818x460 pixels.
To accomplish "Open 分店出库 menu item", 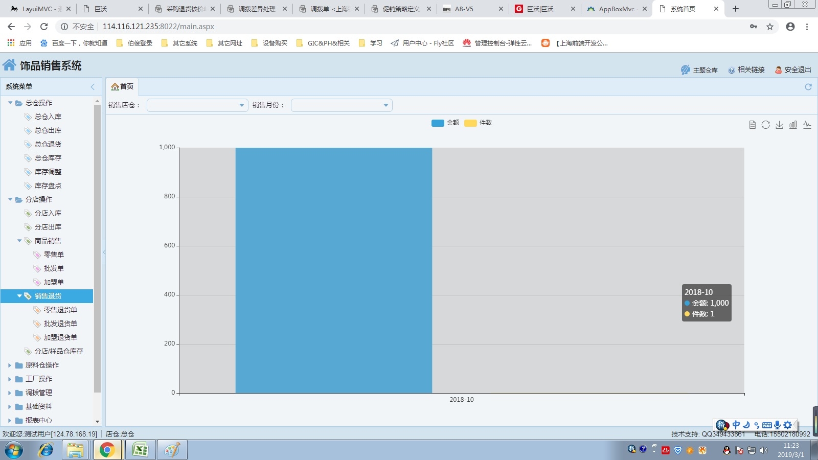I will [x=48, y=227].
